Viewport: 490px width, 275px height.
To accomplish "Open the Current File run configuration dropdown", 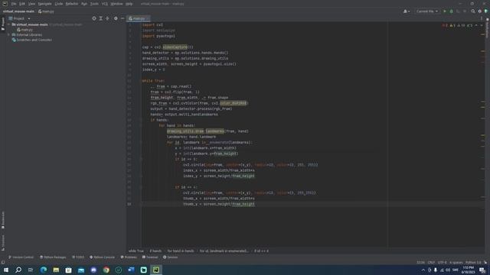I will (427, 11).
